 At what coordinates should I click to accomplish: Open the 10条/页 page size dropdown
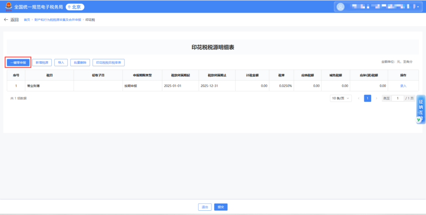click(341, 98)
